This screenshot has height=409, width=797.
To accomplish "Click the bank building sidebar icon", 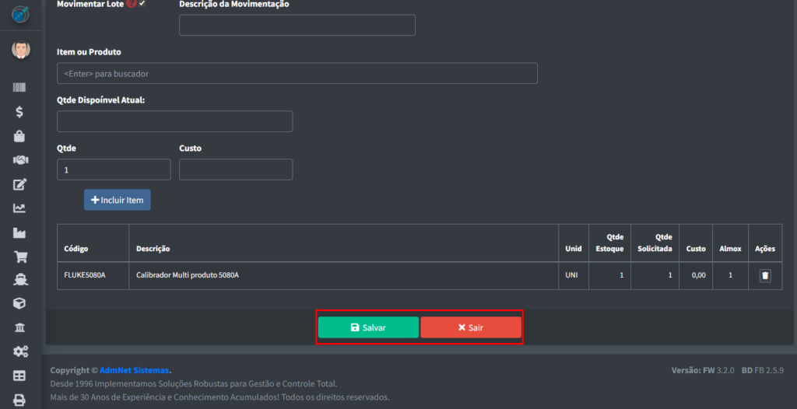I will (x=19, y=327).
